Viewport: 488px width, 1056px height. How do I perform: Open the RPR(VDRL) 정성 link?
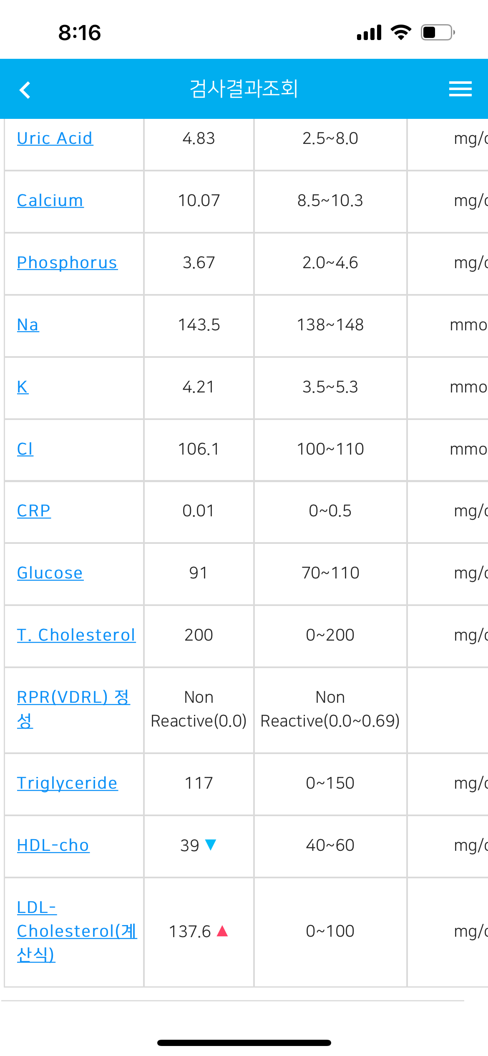click(x=73, y=709)
